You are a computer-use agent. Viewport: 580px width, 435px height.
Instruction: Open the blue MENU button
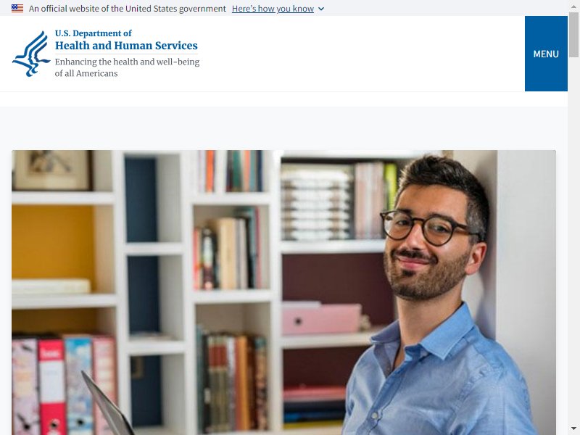(546, 54)
